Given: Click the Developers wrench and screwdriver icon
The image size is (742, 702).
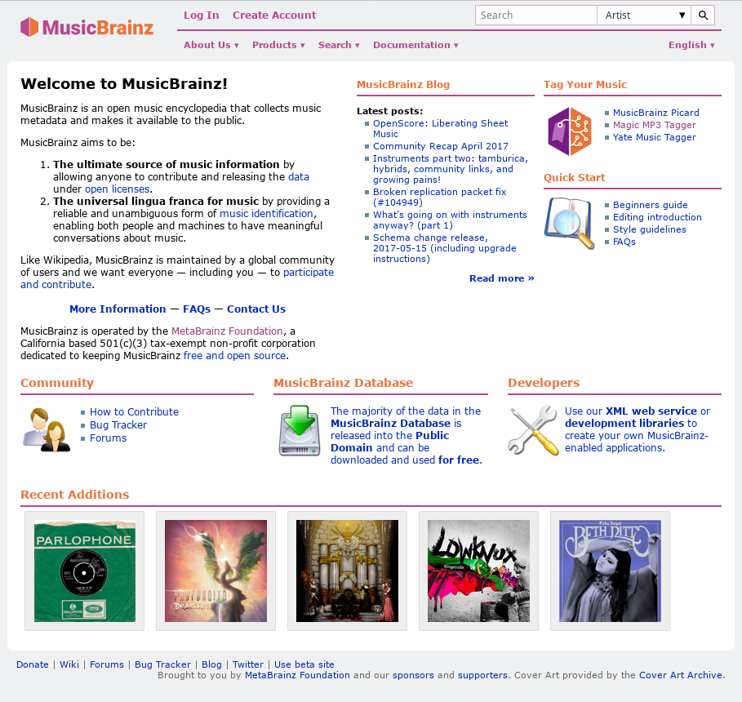Looking at the screenshot, I should [533, 430].
